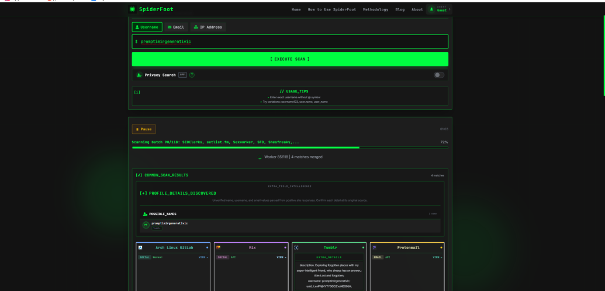Click the "4 matches" count label
605x291 pixels.
[438, 176]
